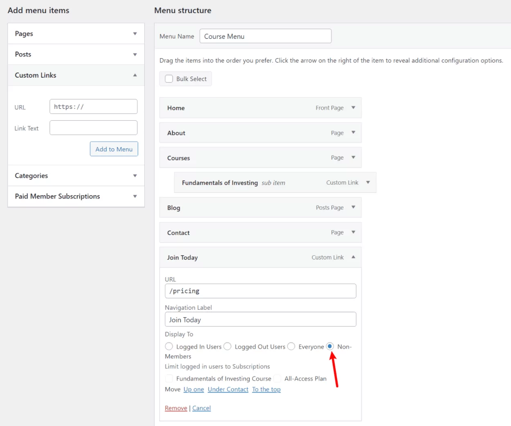This screenshot has height=426, width=511.
Task: Collapse the Join Today item arrow
Action: tap(353, 257)
